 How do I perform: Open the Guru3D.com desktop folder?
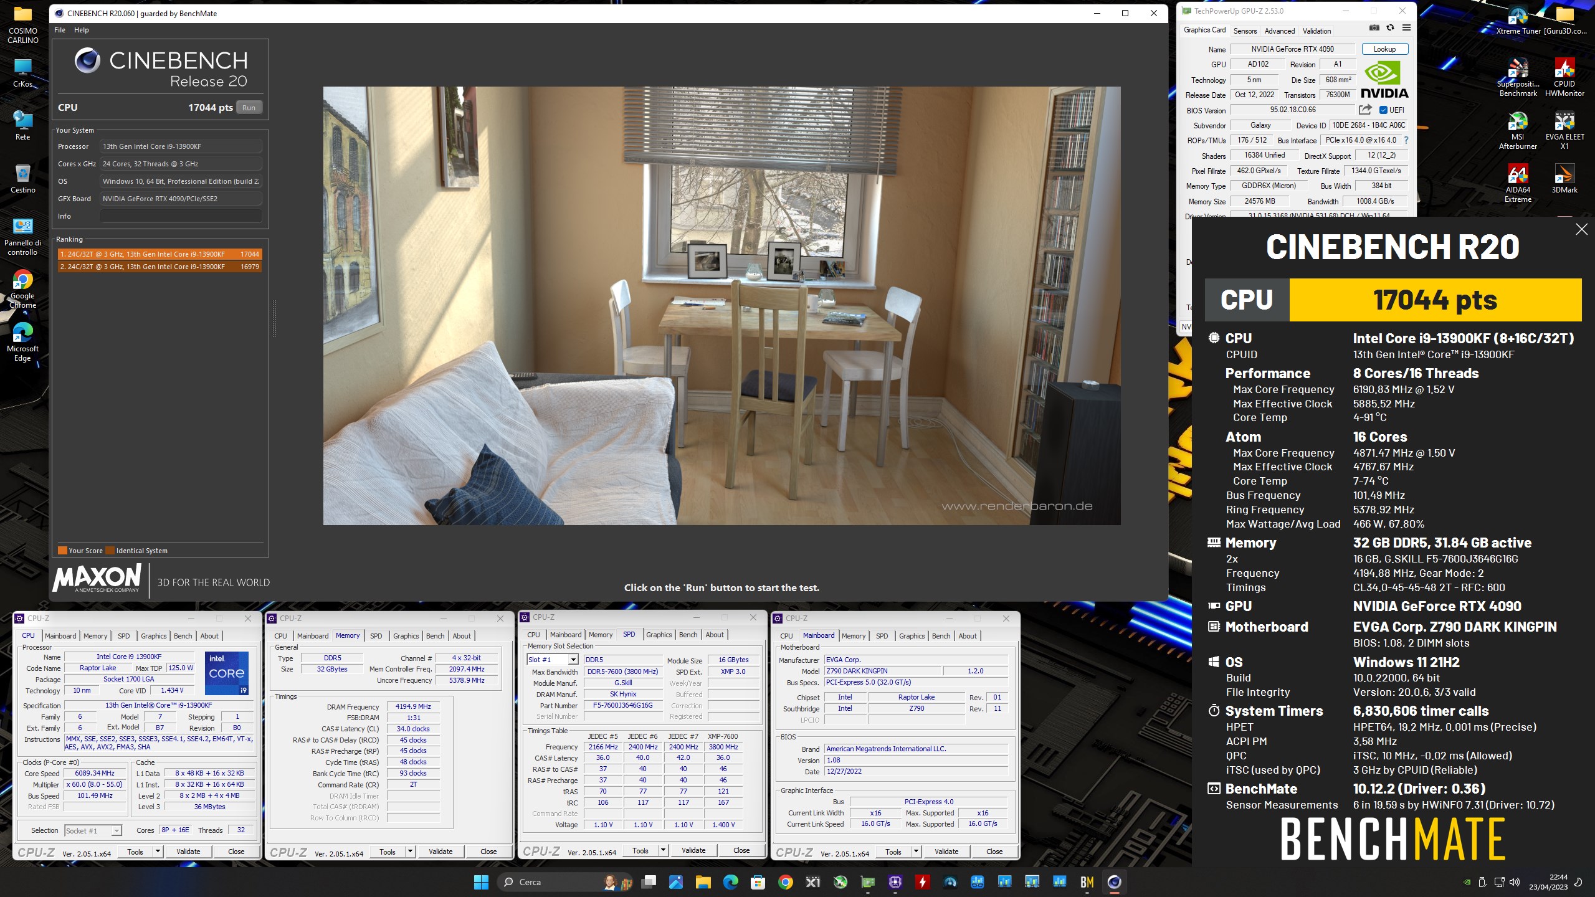(x=1564, y=21)
